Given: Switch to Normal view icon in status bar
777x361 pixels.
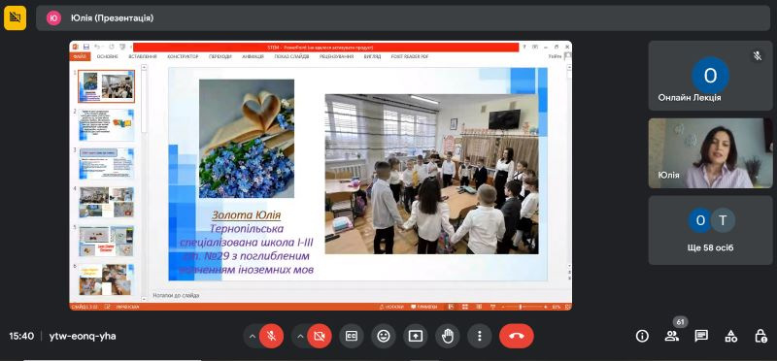Looking at the screenshot, I should (451, 307).
